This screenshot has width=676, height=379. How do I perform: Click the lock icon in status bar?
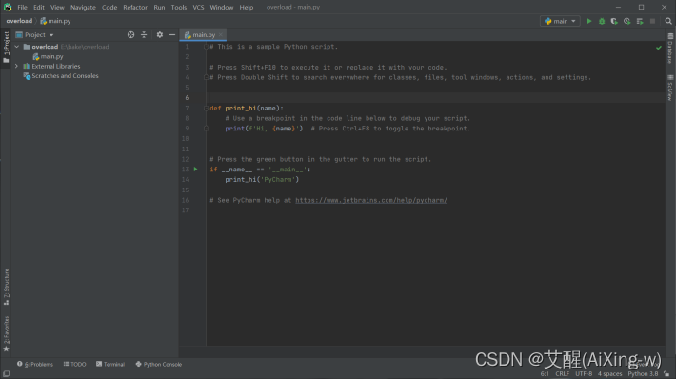(x=666, y=374)
